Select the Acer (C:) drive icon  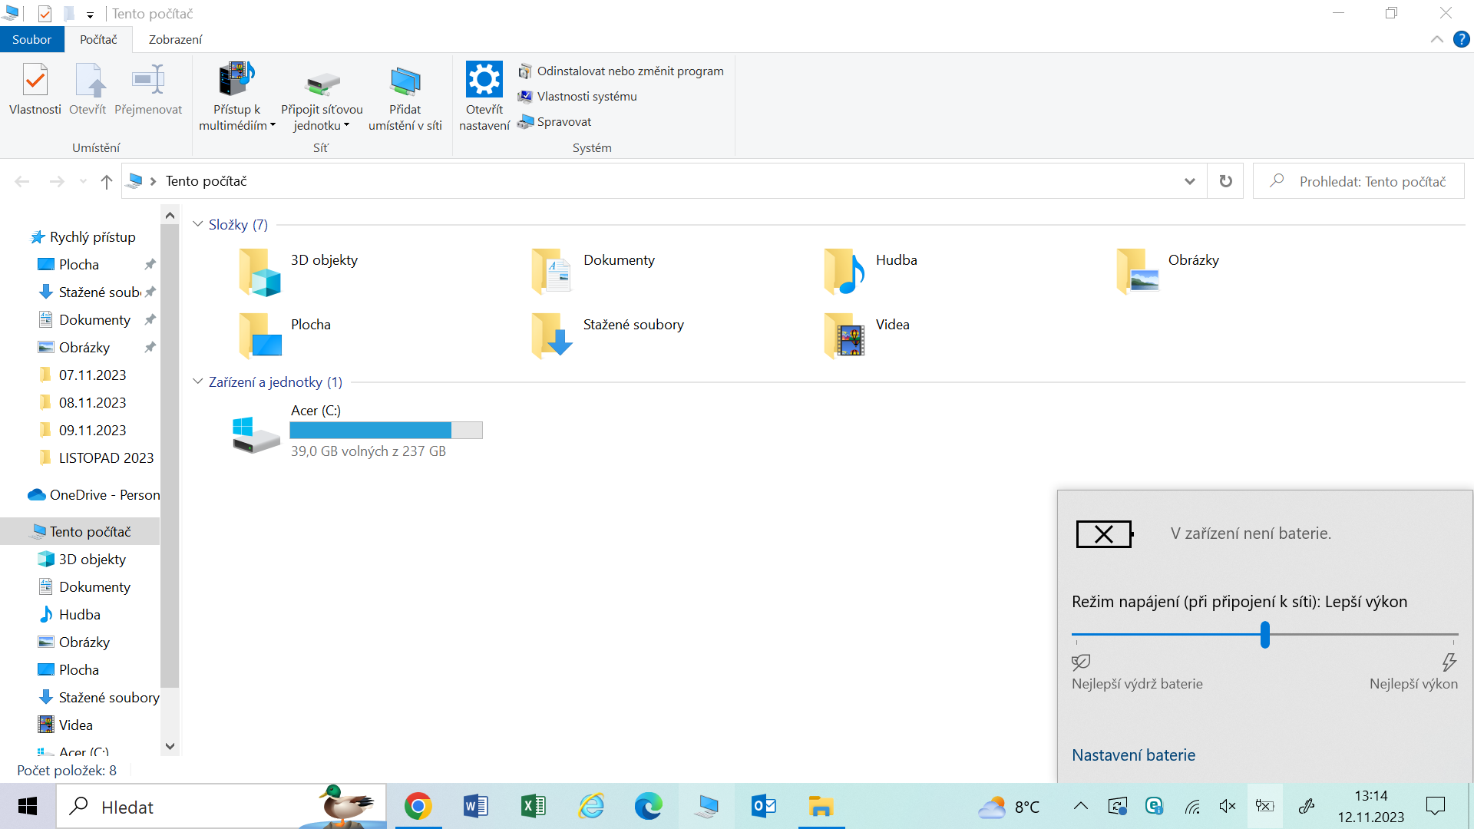[256, 434]
